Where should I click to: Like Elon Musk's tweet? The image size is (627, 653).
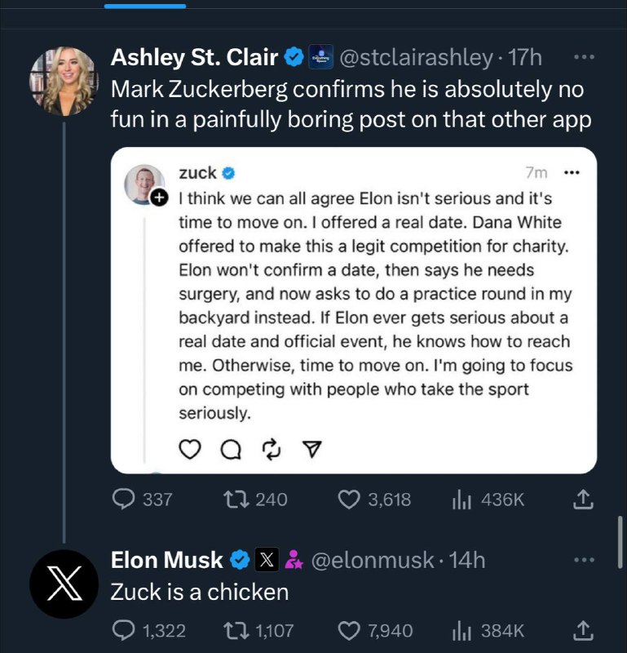[349, 630]
